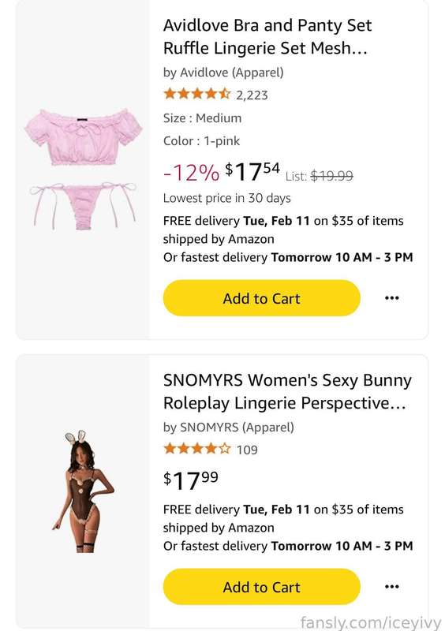The image size is (445, 631).
Task: Click the 109 review count
Action: [247, 450]
